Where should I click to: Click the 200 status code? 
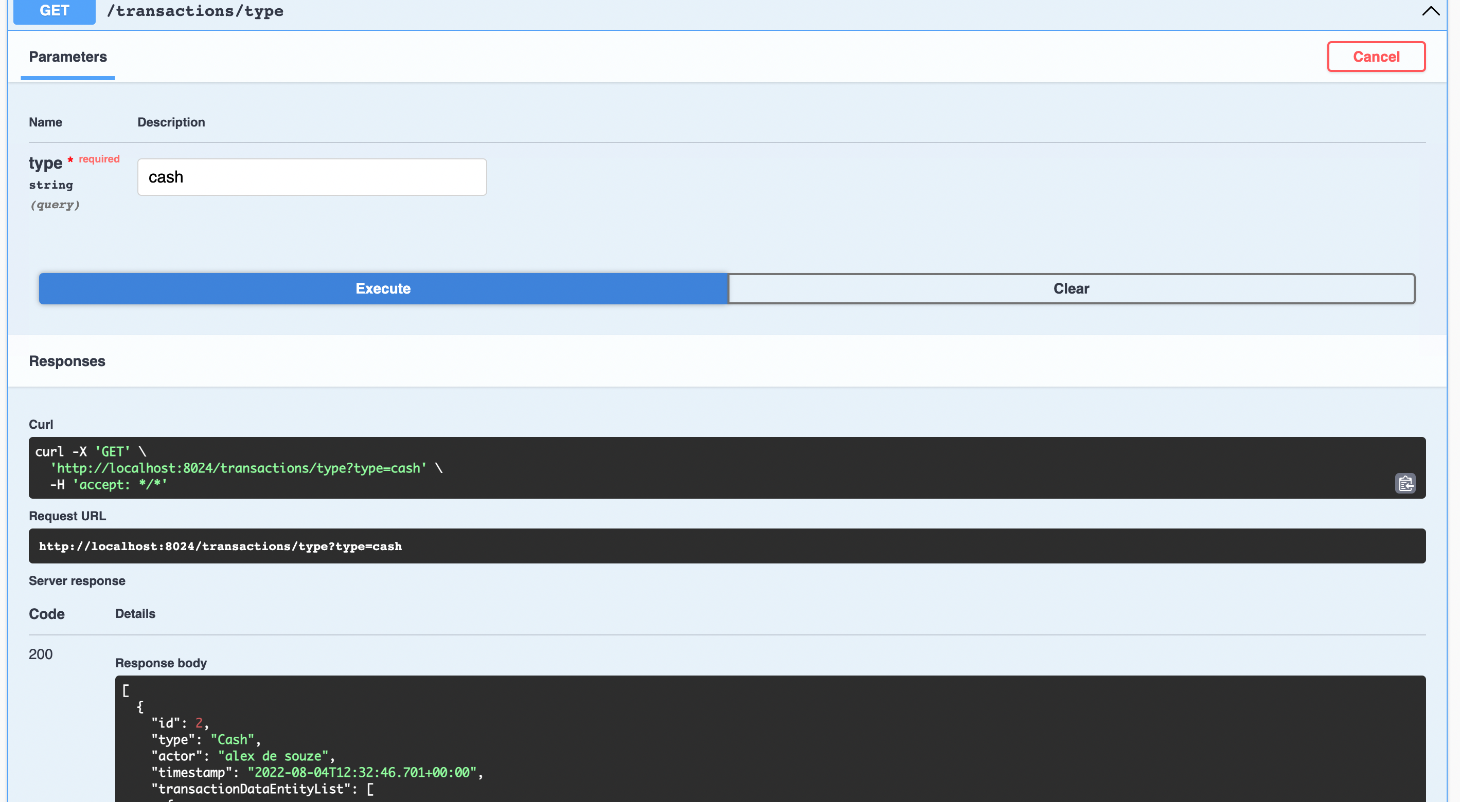click(40, 654)
